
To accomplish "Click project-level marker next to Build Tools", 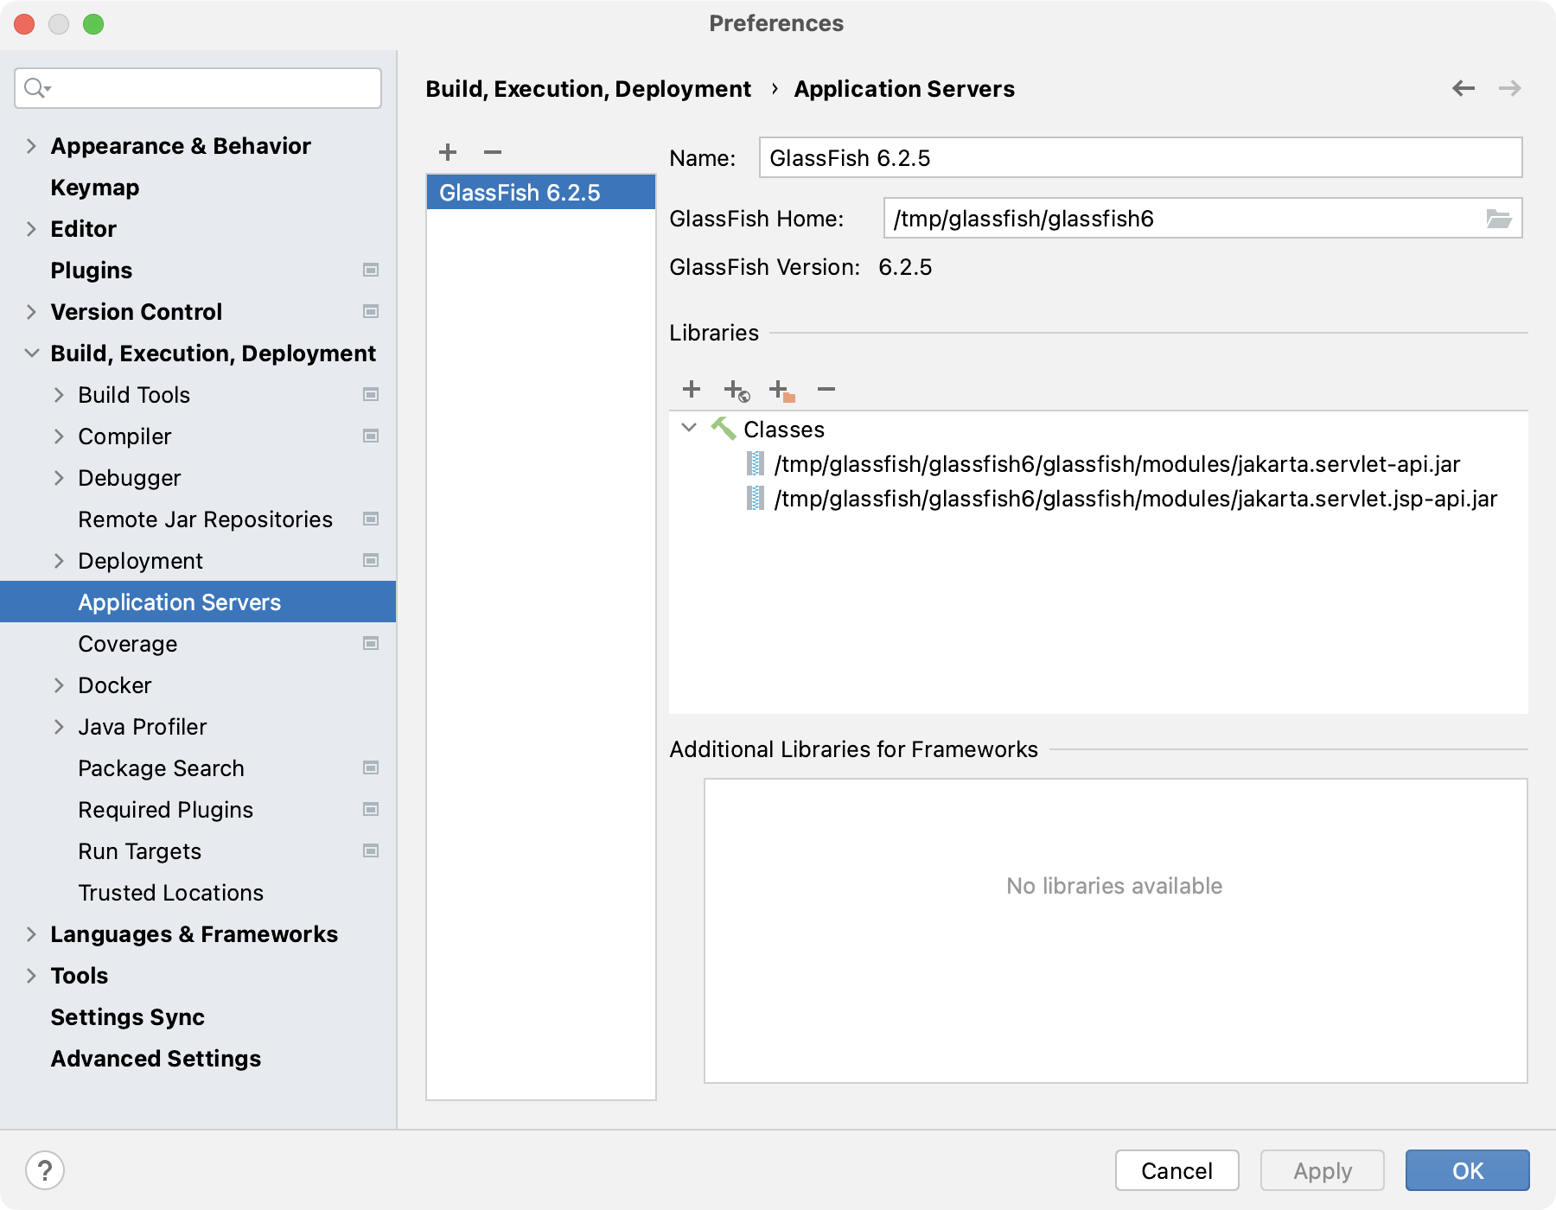I will [x=371, y=395].
